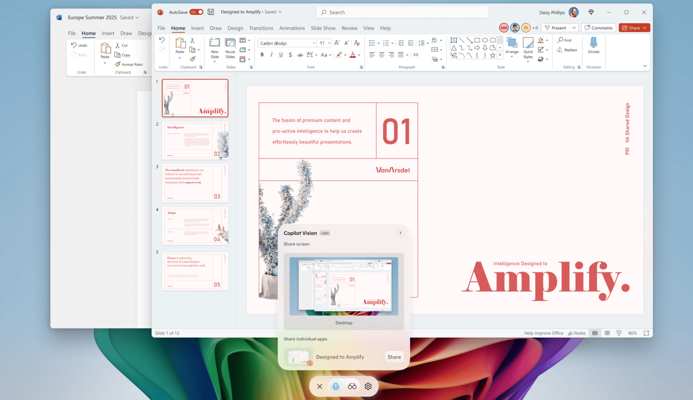Image resolution: width=693 pixels, height=400 pixels.
Task: Open the Comments pane
Action: (x=598, y=28)
